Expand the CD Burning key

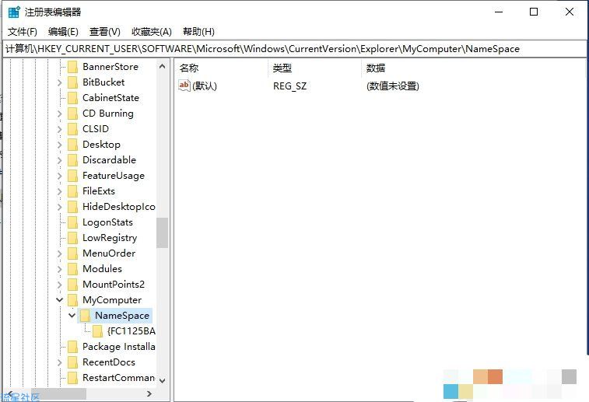coord(60,114)
